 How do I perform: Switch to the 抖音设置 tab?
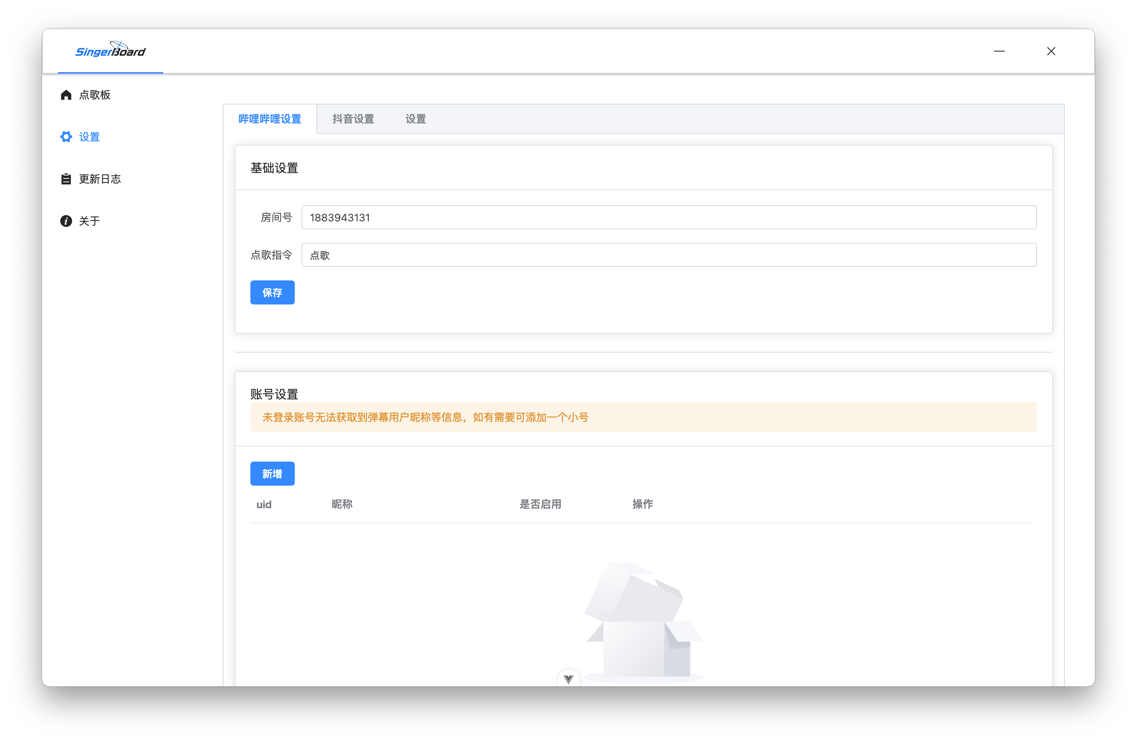(353, 119)
